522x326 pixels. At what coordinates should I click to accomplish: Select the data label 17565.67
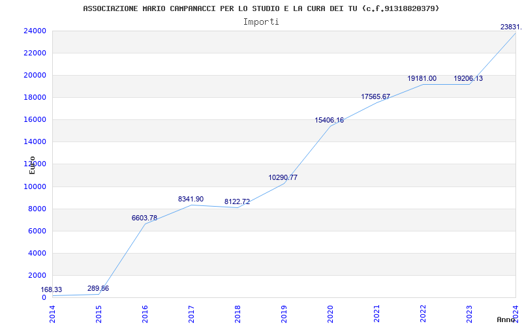[376, 96]
